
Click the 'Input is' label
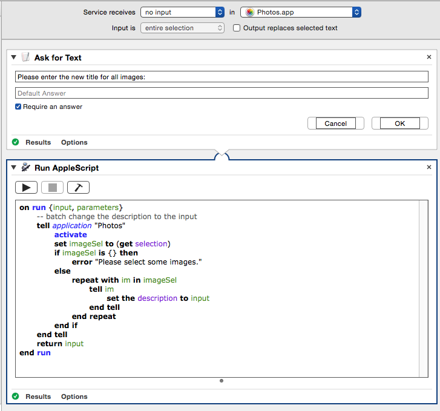click(x=123, y=28)
